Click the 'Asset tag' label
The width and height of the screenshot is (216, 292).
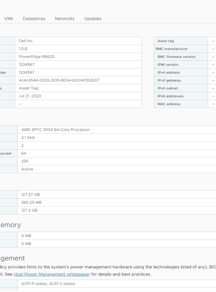pyautogui.click(x=166, y=41)
